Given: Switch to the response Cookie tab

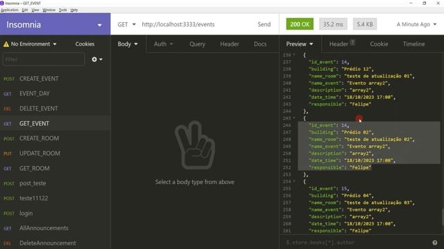Looking at the screenshot, I should tap(379, 44).
